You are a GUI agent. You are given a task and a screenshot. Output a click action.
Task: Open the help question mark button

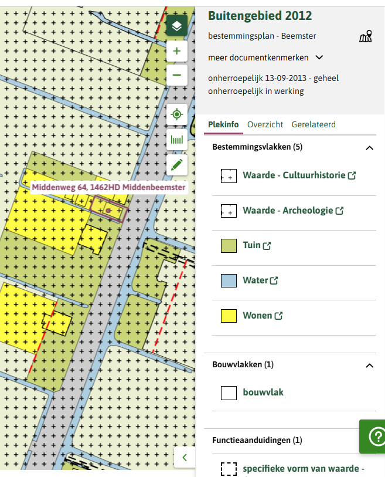tap(374, 436)
